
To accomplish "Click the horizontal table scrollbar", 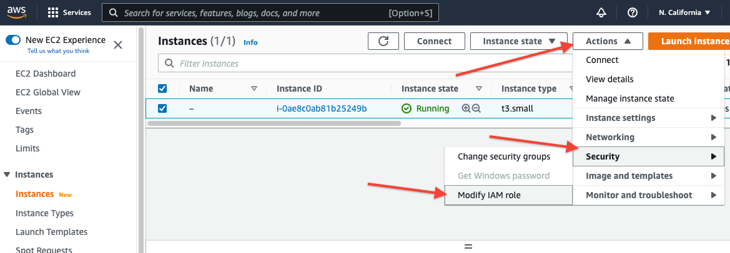I will click(x=274, y=123).
